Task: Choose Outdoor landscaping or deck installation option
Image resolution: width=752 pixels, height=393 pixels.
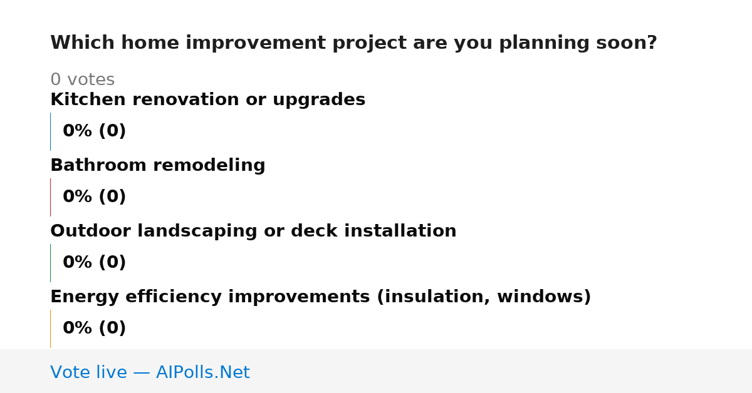Action: pos(253,232)
